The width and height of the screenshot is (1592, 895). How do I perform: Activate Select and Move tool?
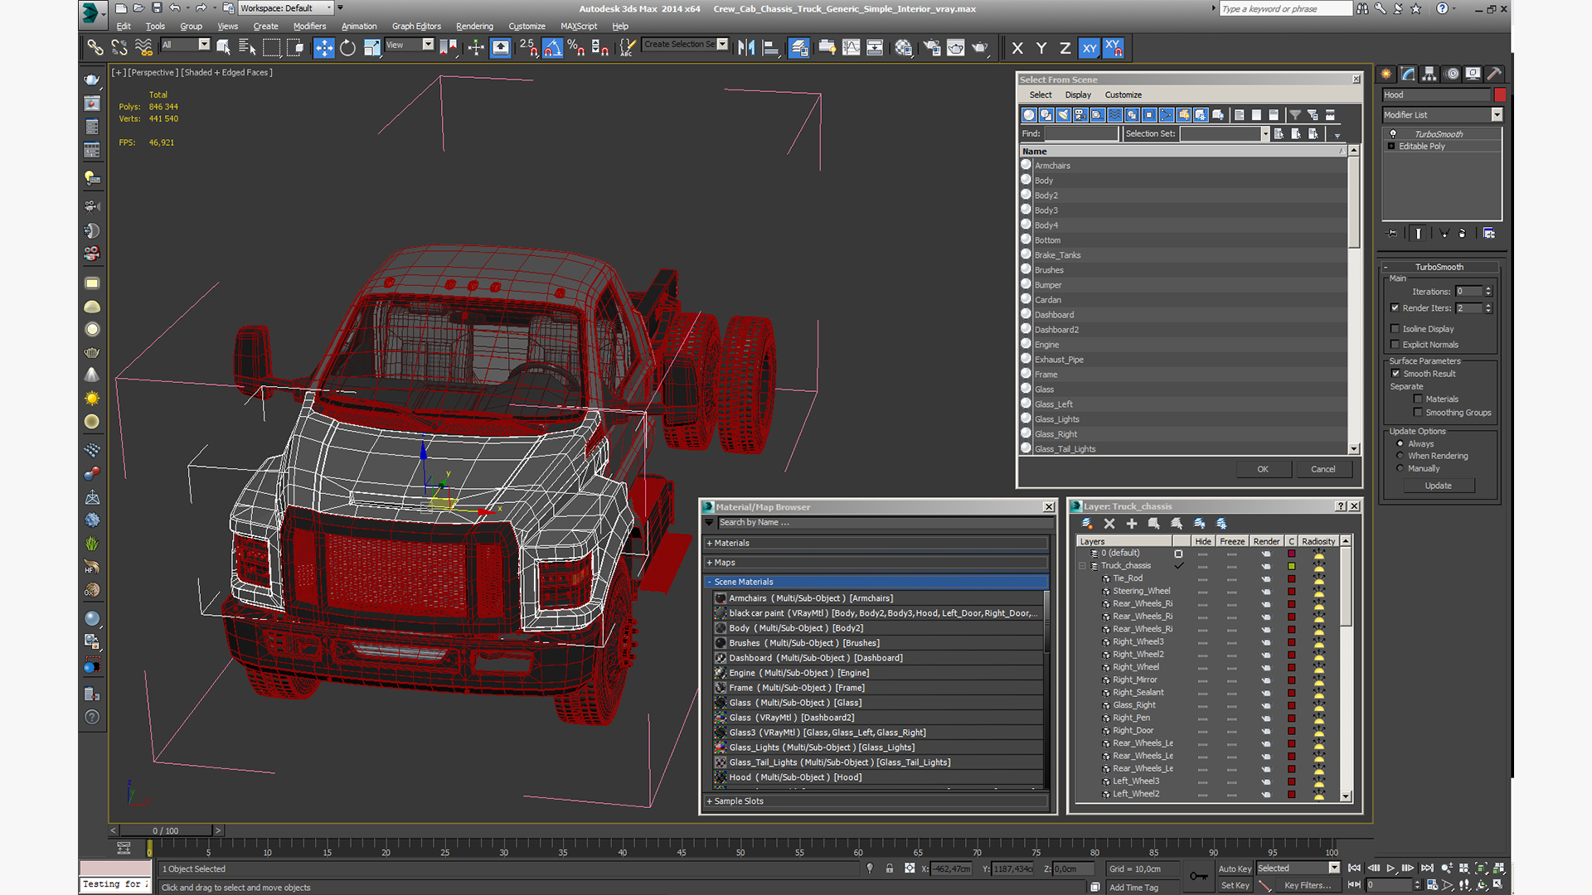[x=324, y=48]
